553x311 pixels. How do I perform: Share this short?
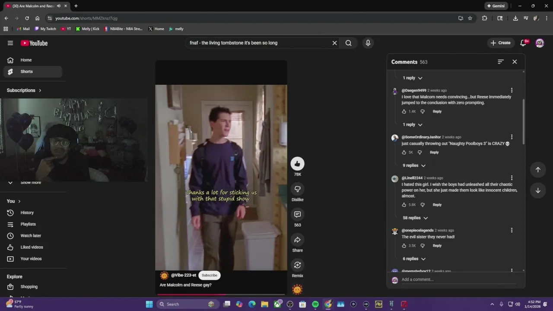pyautogui.click(x=297, y=240)
